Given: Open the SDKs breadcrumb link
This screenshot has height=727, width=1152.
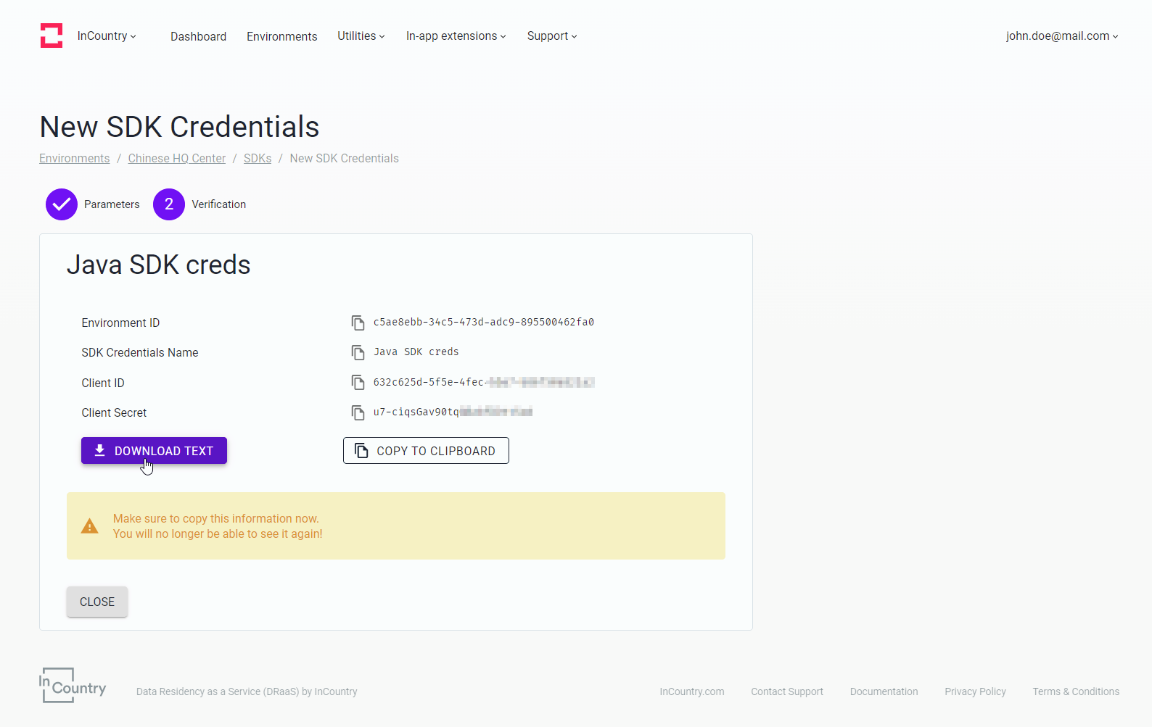Looking at the screenshot, I should 258,159.
